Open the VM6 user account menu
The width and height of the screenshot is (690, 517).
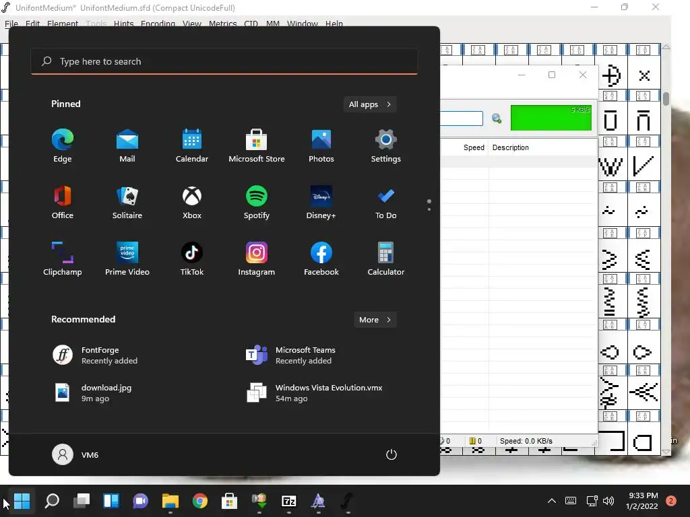[75, 454]
